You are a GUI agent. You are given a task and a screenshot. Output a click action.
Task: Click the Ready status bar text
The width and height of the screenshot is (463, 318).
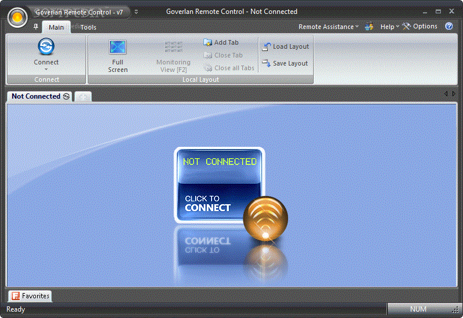[16, 309]
